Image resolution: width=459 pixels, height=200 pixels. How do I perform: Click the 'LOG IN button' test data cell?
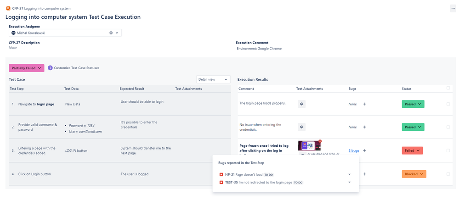tap(76, 150)
